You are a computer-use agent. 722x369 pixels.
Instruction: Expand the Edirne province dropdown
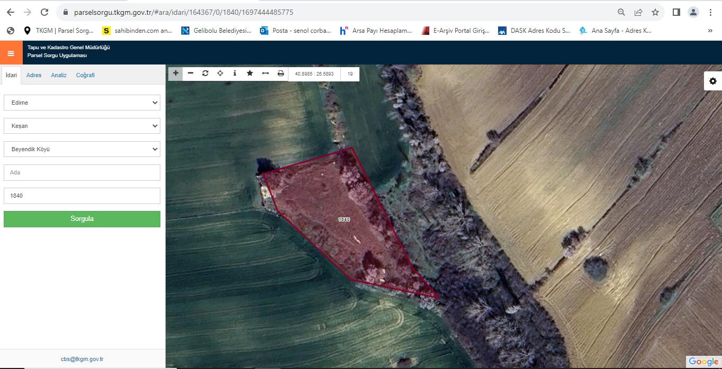click(82, 103)
